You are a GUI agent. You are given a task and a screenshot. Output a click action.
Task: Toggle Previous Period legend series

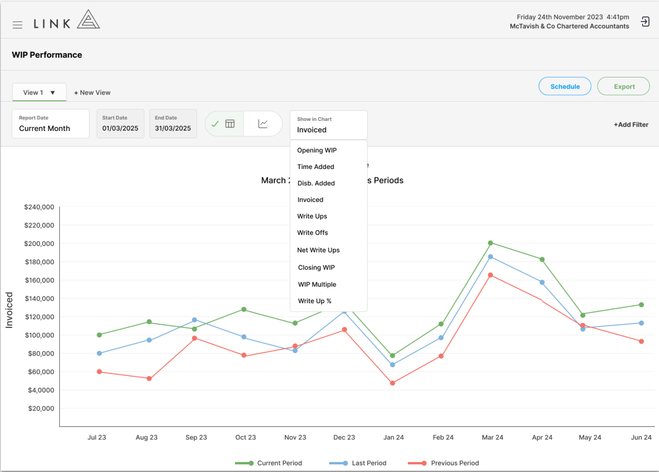[443, 463]
